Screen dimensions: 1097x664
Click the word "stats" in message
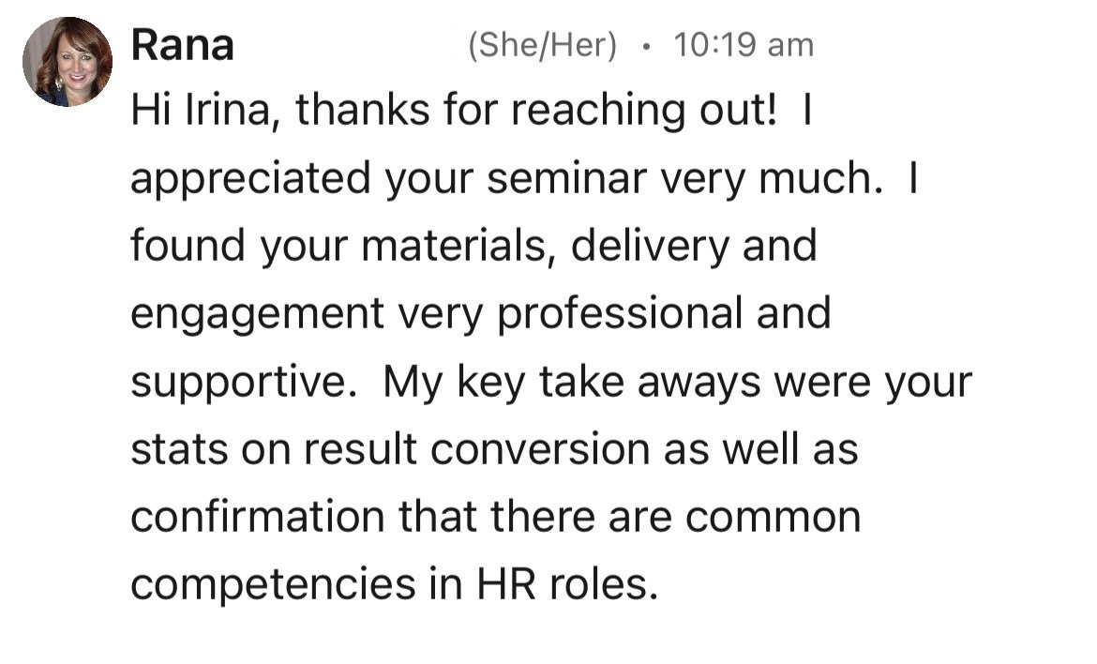177,449
